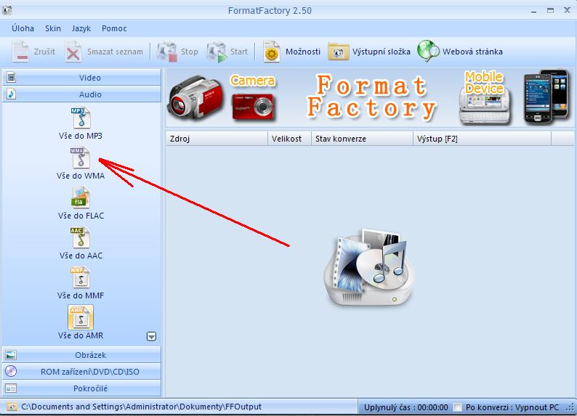The image size is (577, 416).
Task: Click the Zdroj column header
Action: tap(217, 139)
